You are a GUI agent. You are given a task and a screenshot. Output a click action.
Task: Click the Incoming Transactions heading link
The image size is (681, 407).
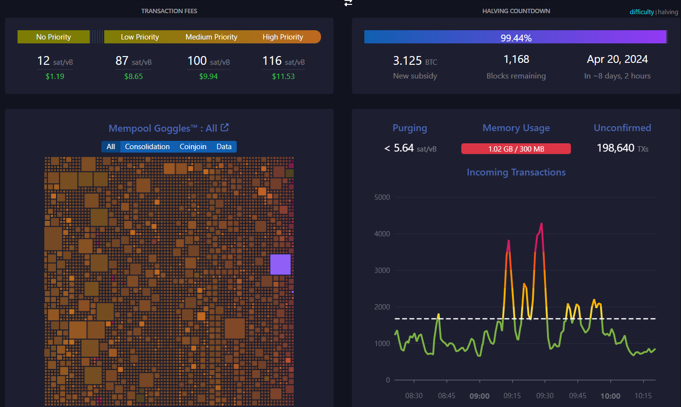[516, 172]
